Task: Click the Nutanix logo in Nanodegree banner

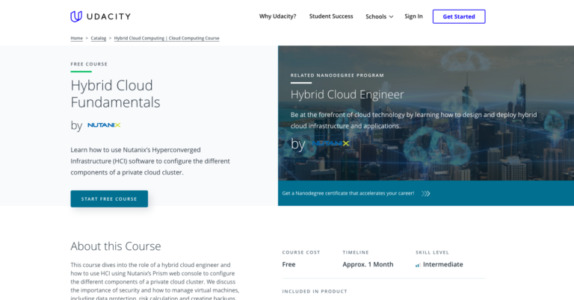Action: point(331,143)
